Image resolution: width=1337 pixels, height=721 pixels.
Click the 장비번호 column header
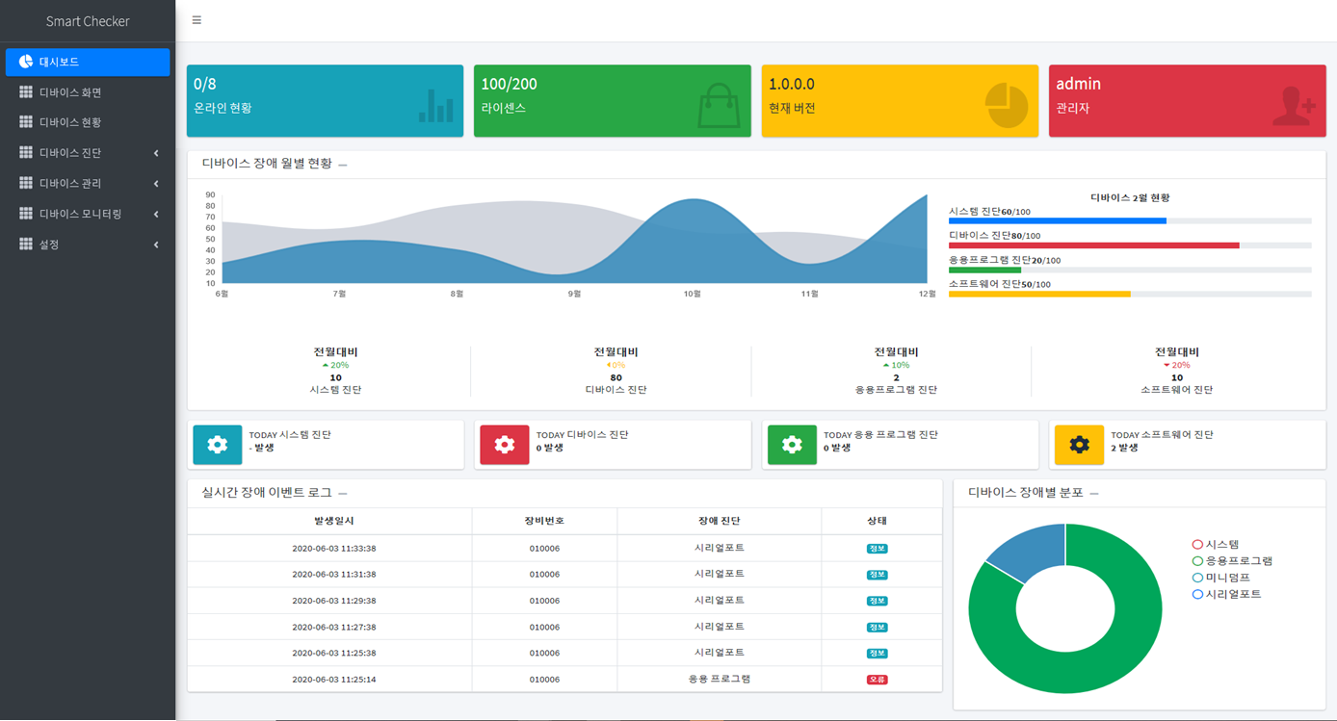[x=544, y=521]
